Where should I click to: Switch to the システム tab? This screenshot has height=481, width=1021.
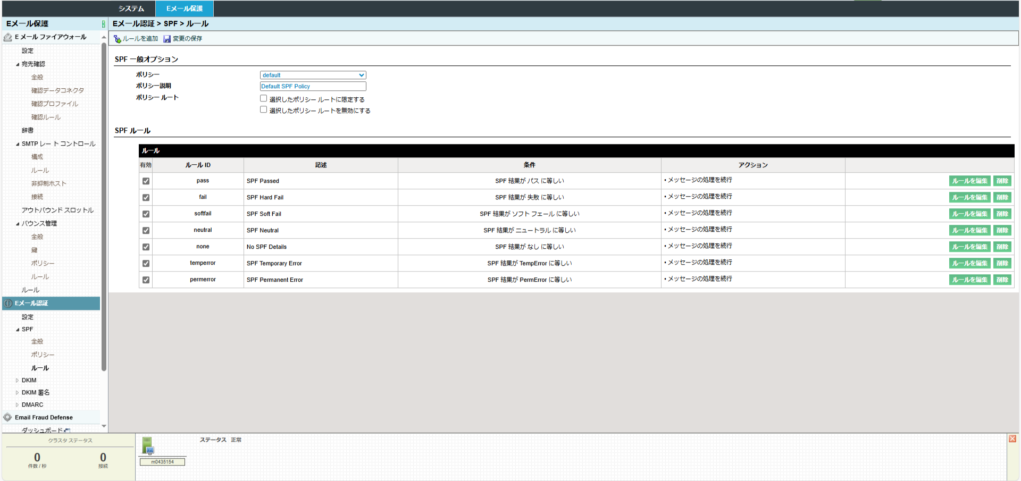click(x=131, y=9)
